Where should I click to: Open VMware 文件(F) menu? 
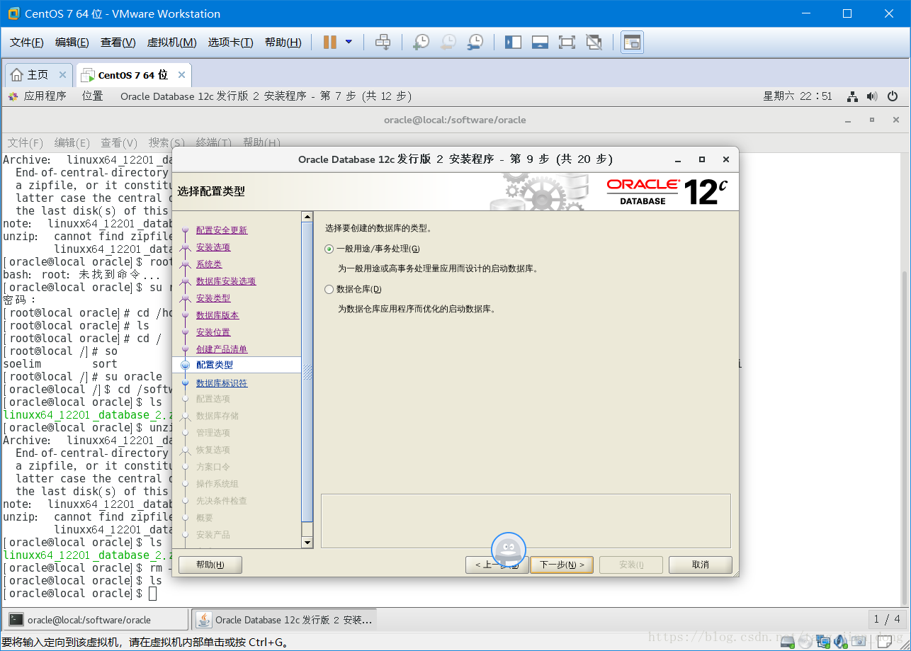27,43
